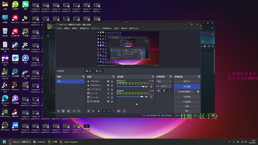This screenshot has height=145, width=258.
Task: Select the WeGame desktop icon
Action: pos(15,86)
